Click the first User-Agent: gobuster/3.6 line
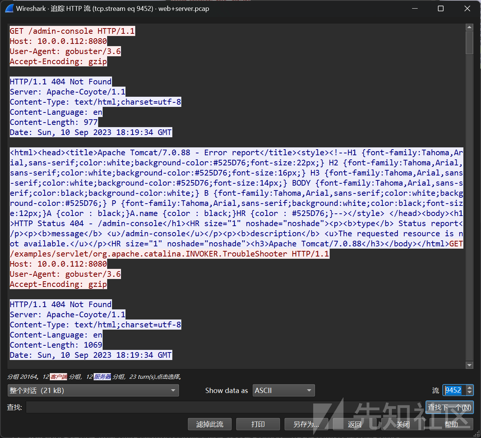This screenshot has width=481, height=438. click(65, 51)
